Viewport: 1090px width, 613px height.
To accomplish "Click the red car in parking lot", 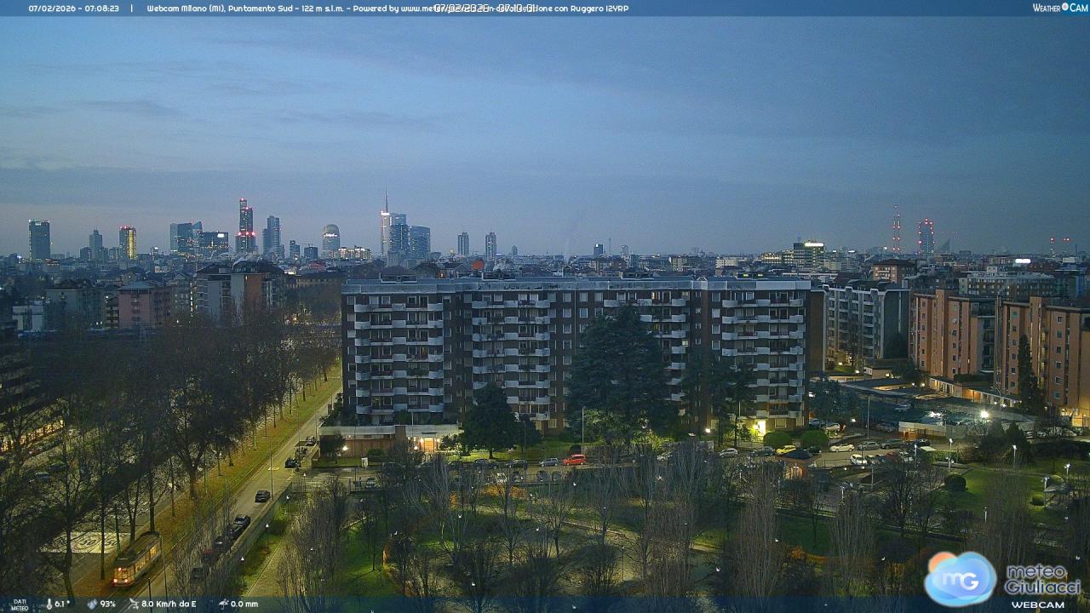I will point(574,460).
